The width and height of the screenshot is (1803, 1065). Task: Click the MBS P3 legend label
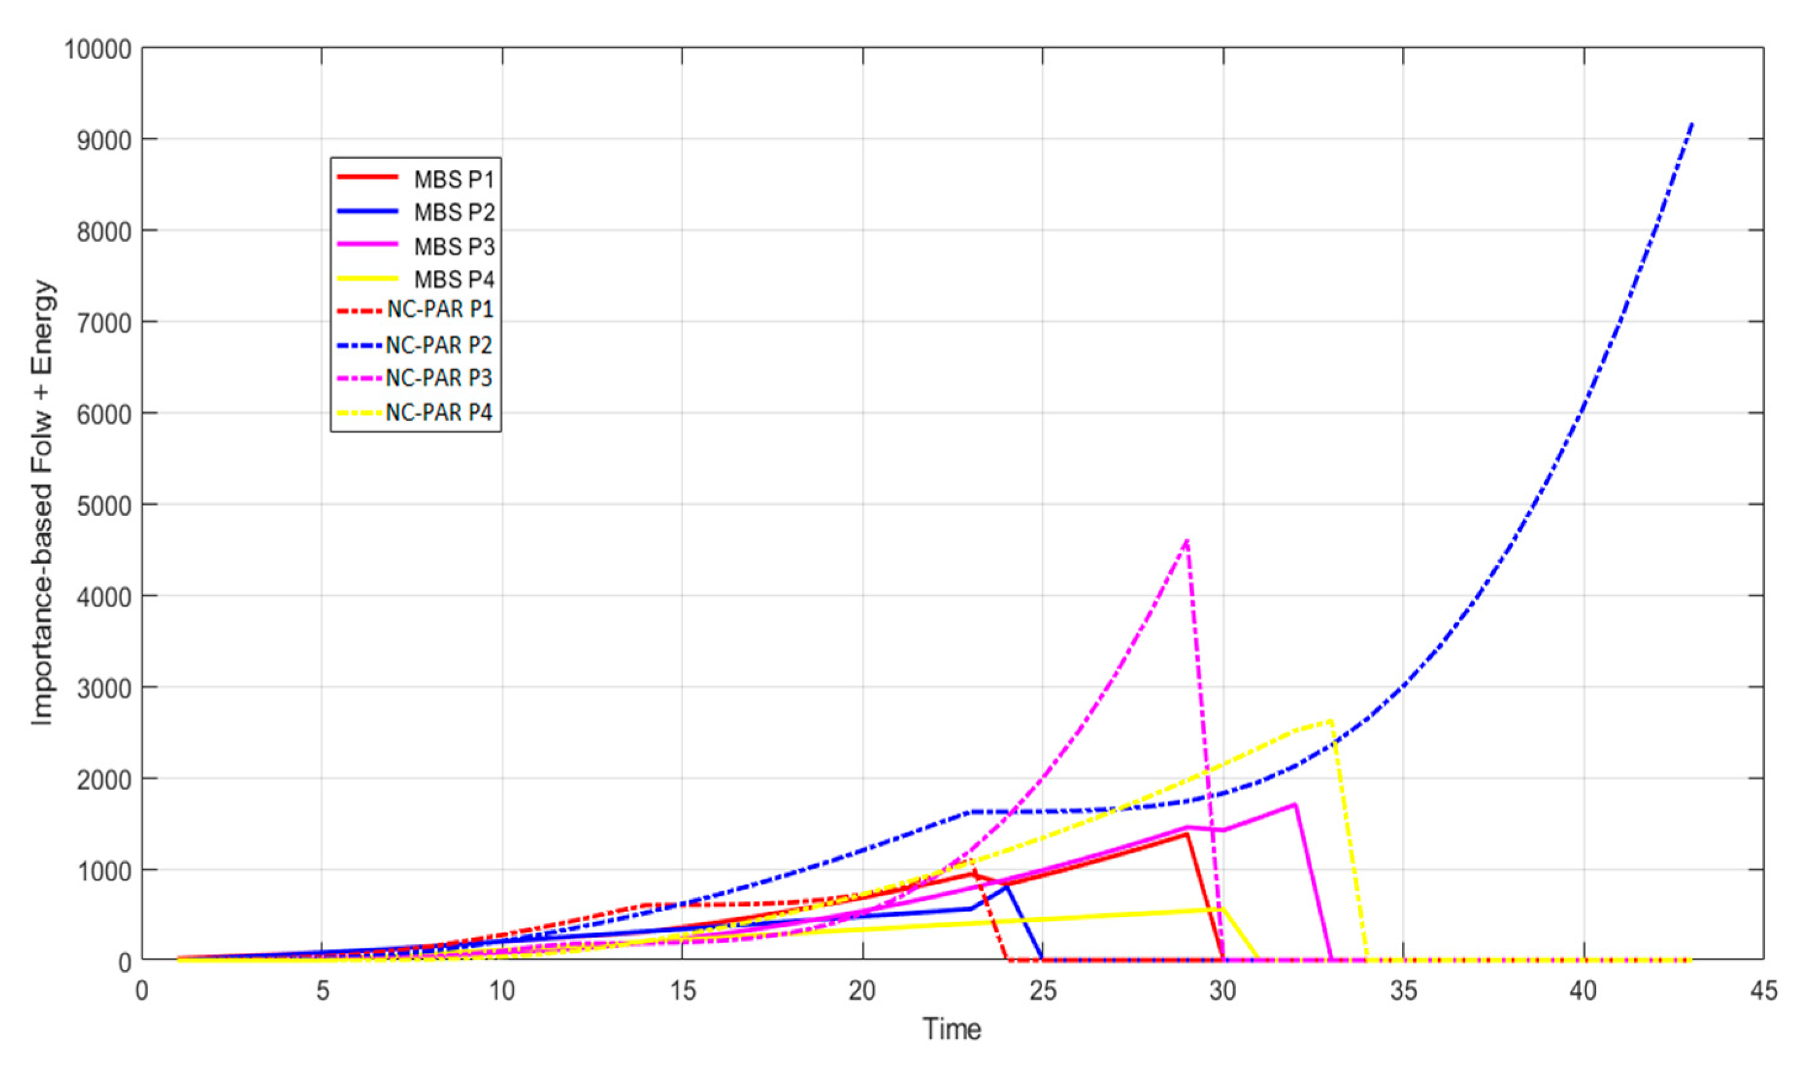454,246
